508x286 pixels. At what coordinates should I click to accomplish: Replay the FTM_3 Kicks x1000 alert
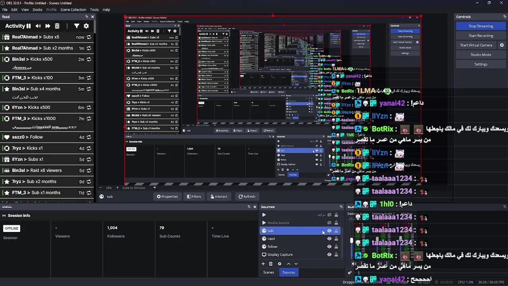pos(89,118)
